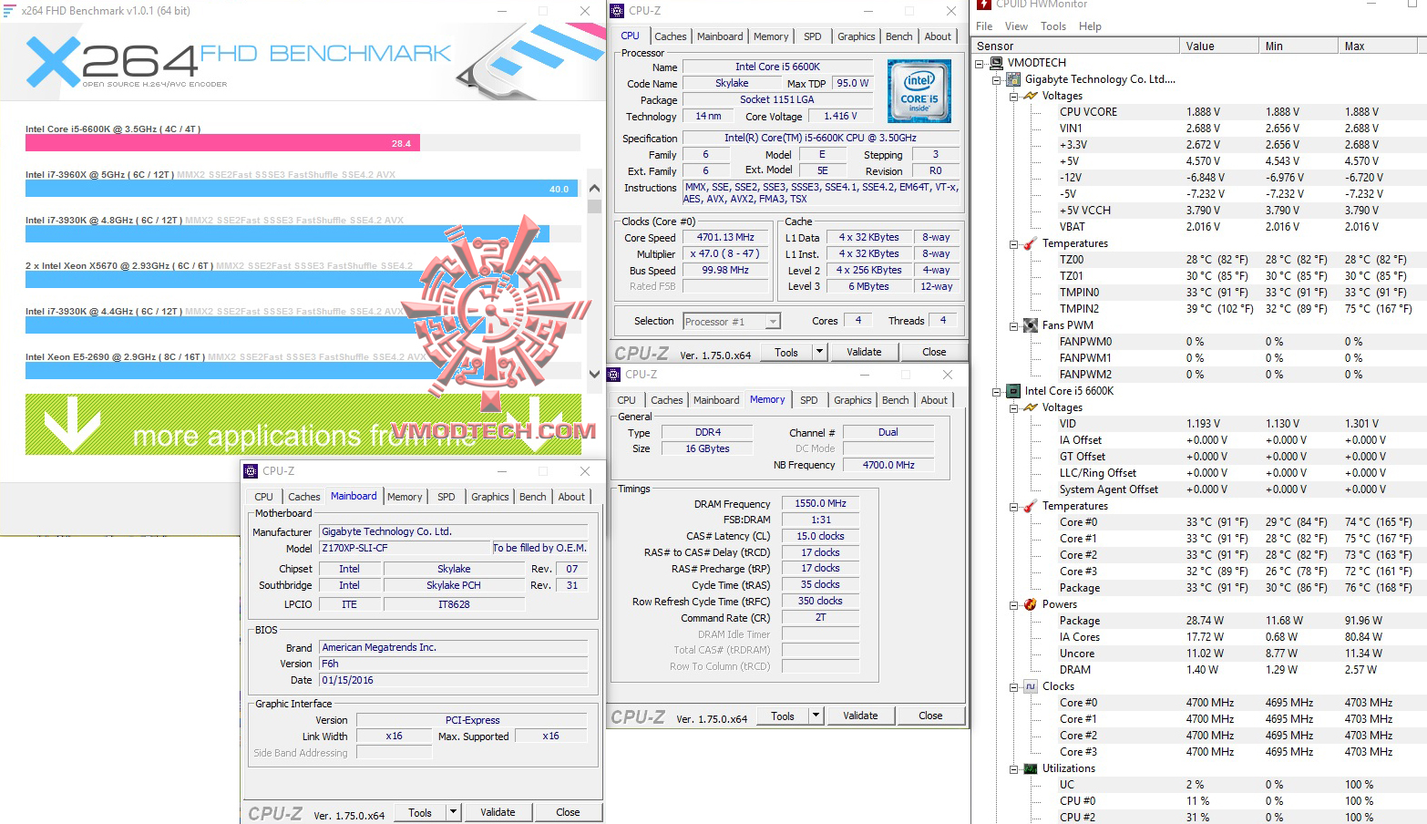Open the Help menu in HWMonitor

(x=1090, y=26)
